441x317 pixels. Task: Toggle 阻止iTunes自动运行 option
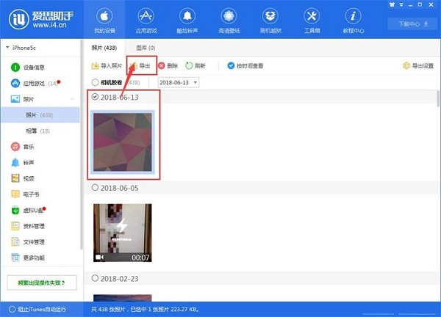37,309
